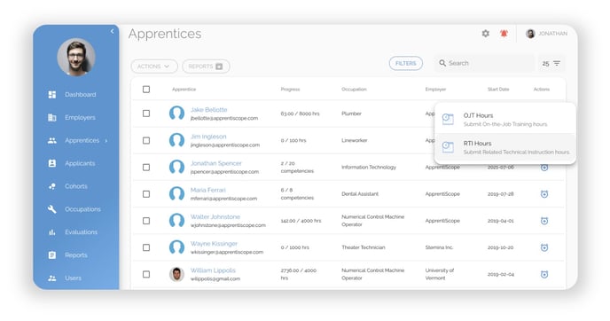The height and width of the screenshot is (321, 610).
Task: Open Walter Johnstone's profile link
Action: tap(215, 216)
